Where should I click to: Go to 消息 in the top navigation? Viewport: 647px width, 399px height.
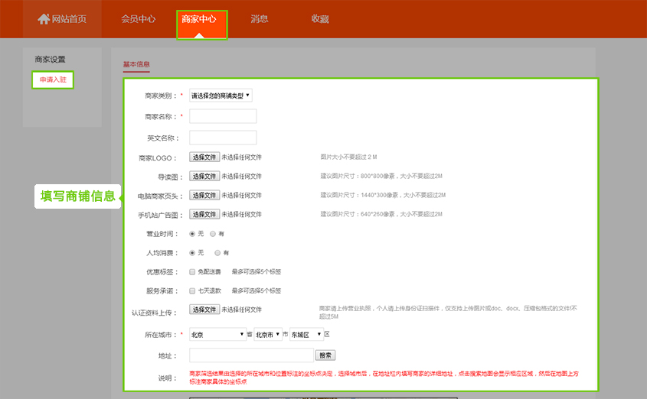[x=260, y=19]
